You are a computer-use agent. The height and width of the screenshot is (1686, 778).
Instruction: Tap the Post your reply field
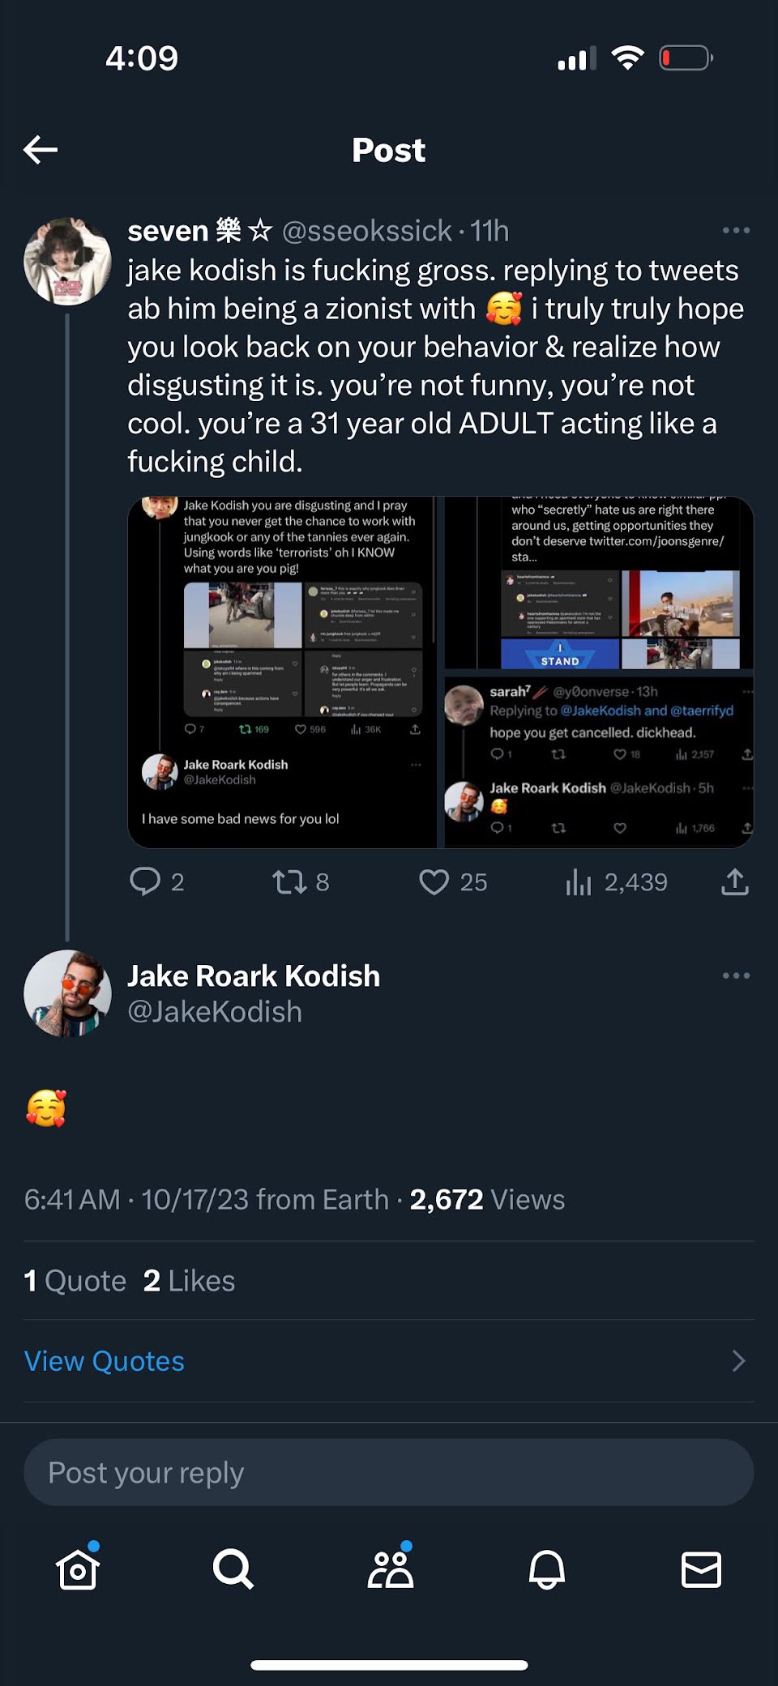[389, 1472]
